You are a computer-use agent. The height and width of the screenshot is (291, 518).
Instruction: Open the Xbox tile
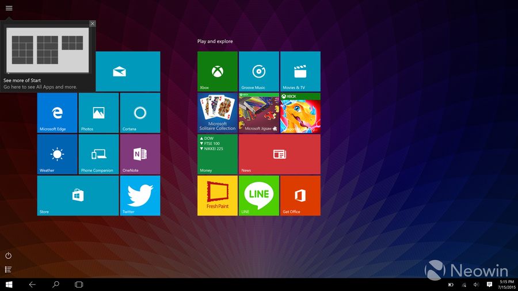click(x=218, y=71)
